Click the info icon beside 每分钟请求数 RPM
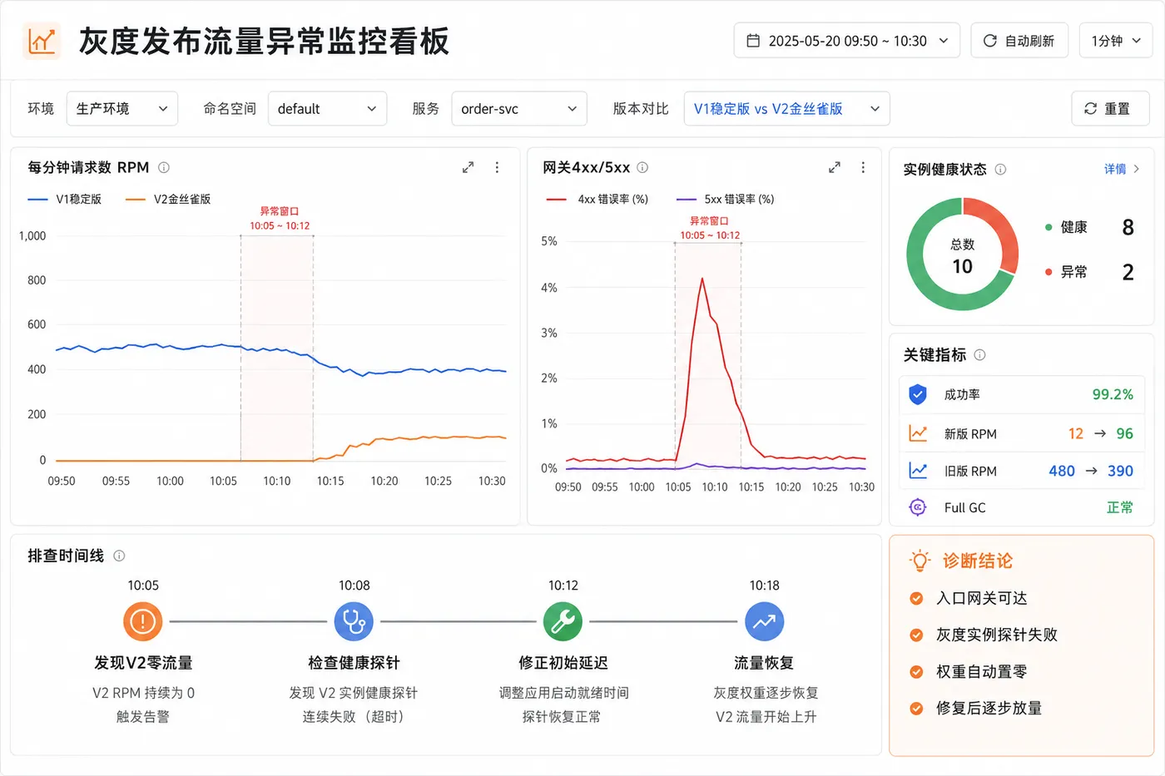 coord(164,167)
